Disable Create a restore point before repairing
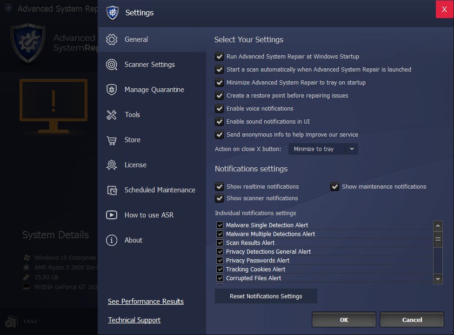Screen dimensions: 454x335 pos(220,95)
